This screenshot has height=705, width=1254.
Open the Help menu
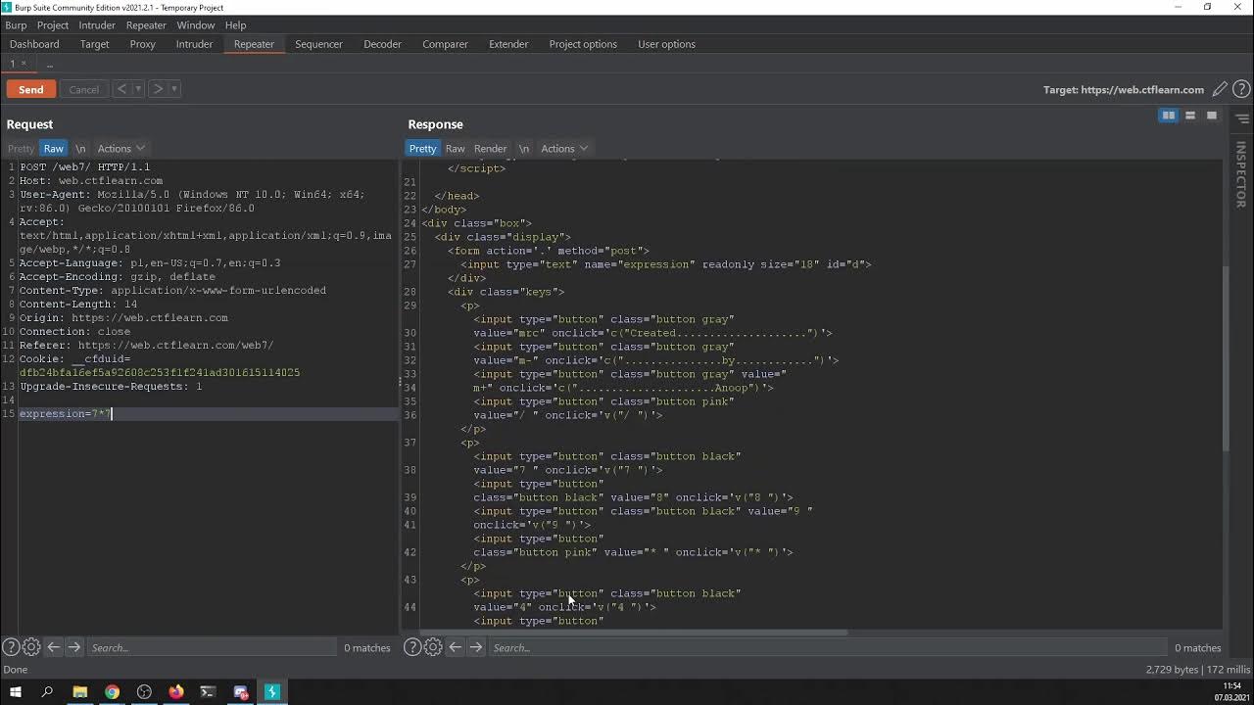[236, 25]
